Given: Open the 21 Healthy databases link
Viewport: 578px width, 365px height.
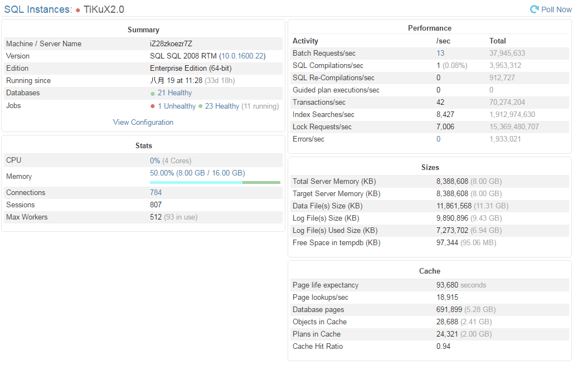Looking at the screenshot, I should 174,93.
